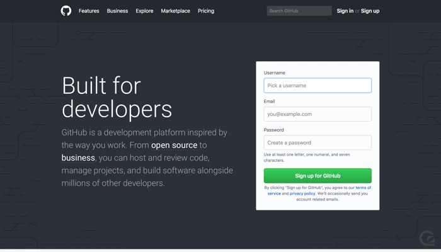This screenshot has width=441, height=252.
Task: Click the GitHub Octocat logo
Action: [66, 11]
